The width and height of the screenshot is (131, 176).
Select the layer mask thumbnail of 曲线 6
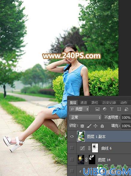coord(95,148)
